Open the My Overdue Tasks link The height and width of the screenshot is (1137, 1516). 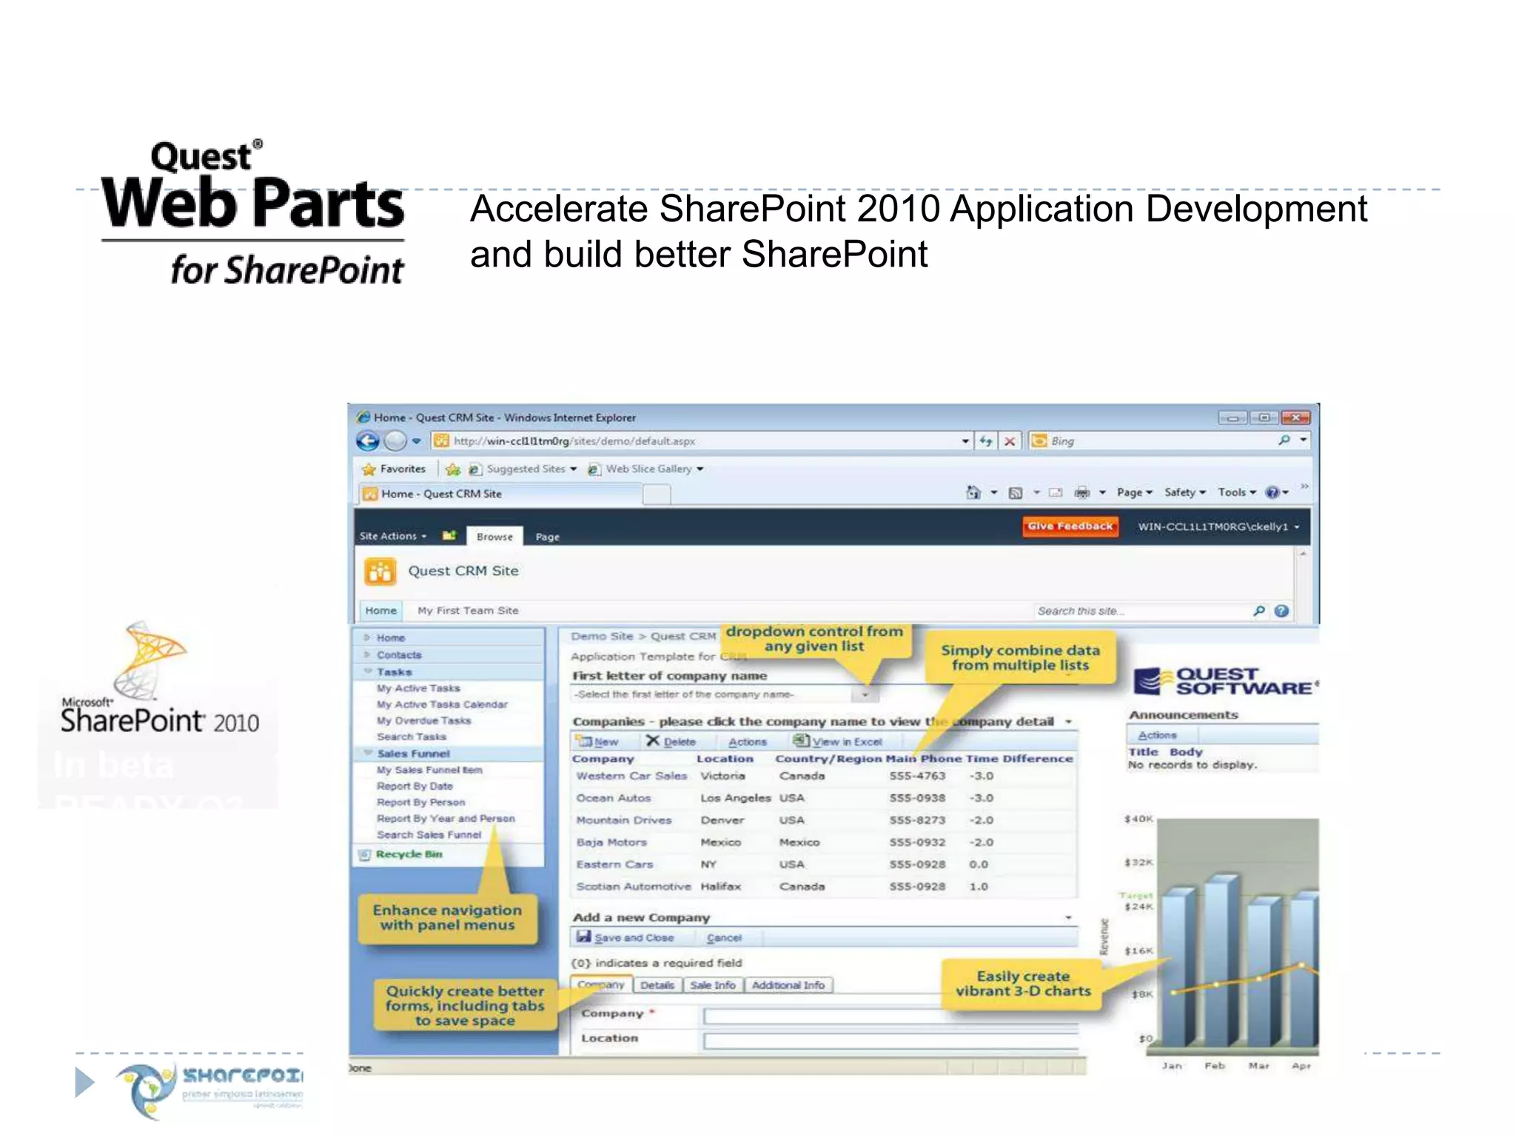[x=423, y=721]
